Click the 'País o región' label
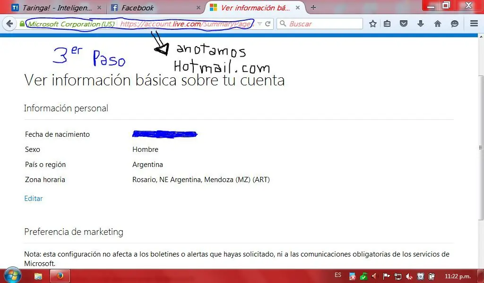Image resolution: width=484 pixels, height=283 pixels. click(45, 165)
